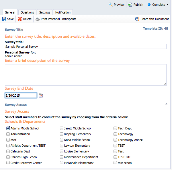The image size is (172, 170).
Task: Open the Complete status dropdown arrow
Action: [x=167, y=5]
